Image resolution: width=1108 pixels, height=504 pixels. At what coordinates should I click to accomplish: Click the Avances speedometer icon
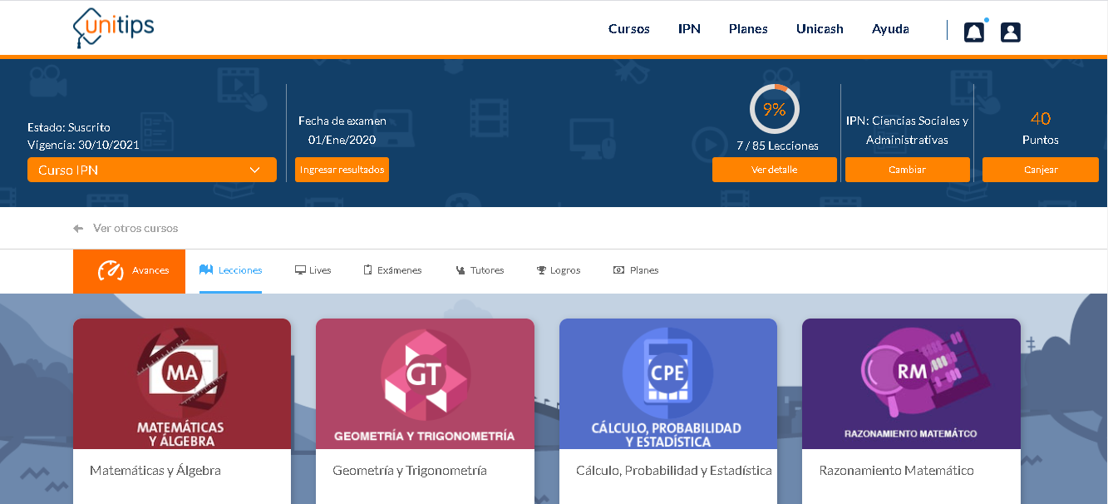[111, 270]
